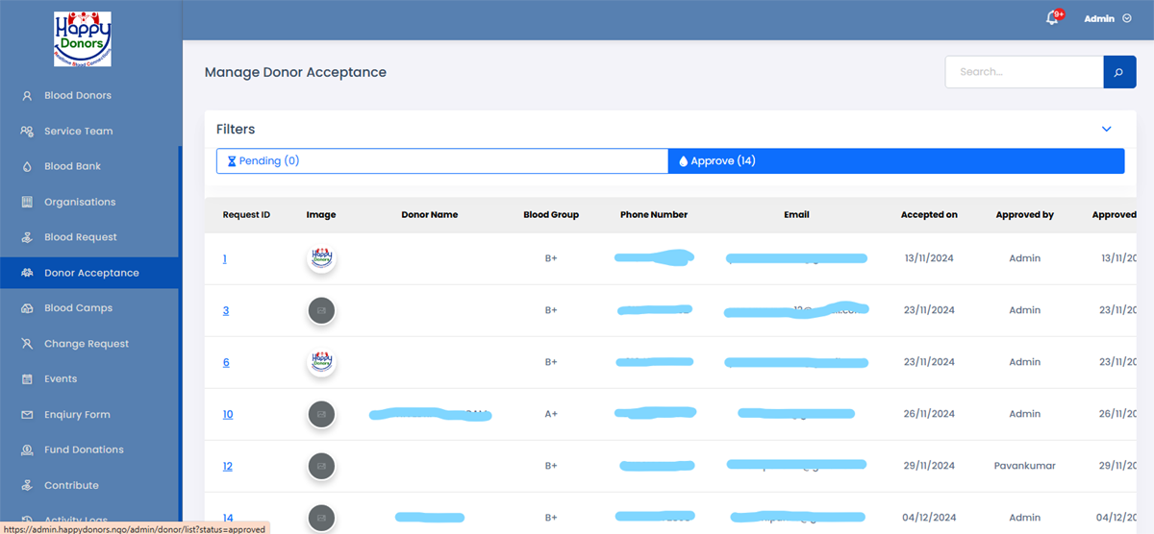Open the Events sidebar item
The width and height of the screenshot is (1154, 534).
(60, 379)
